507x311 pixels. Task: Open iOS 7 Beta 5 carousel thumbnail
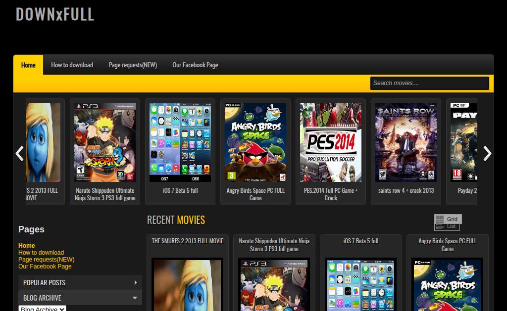[180, 142]
